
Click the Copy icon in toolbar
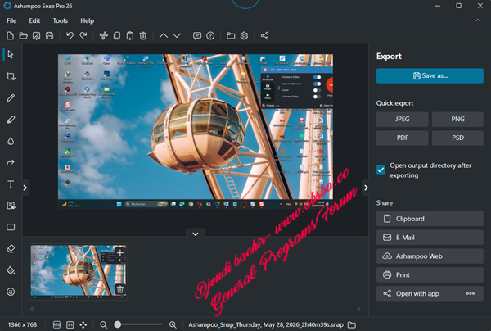(x=117, y=36)
